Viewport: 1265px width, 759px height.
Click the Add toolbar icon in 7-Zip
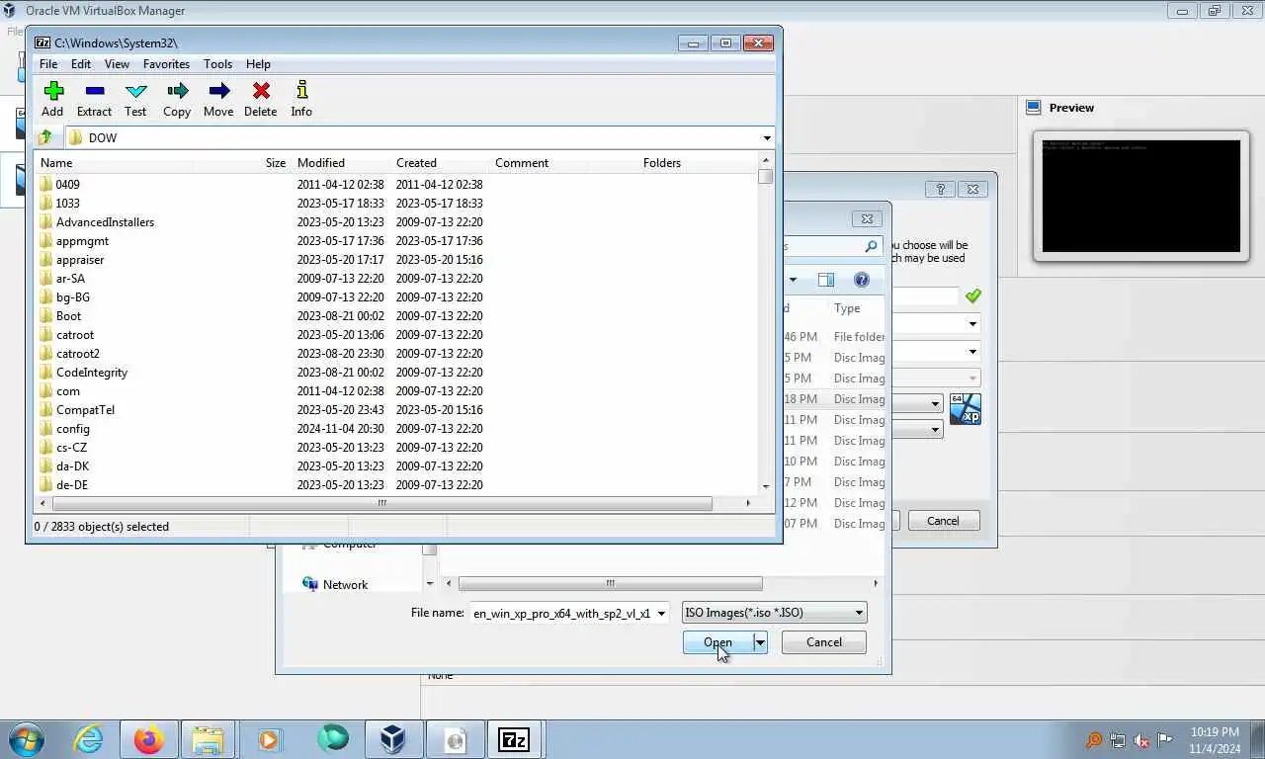[52, 99]
